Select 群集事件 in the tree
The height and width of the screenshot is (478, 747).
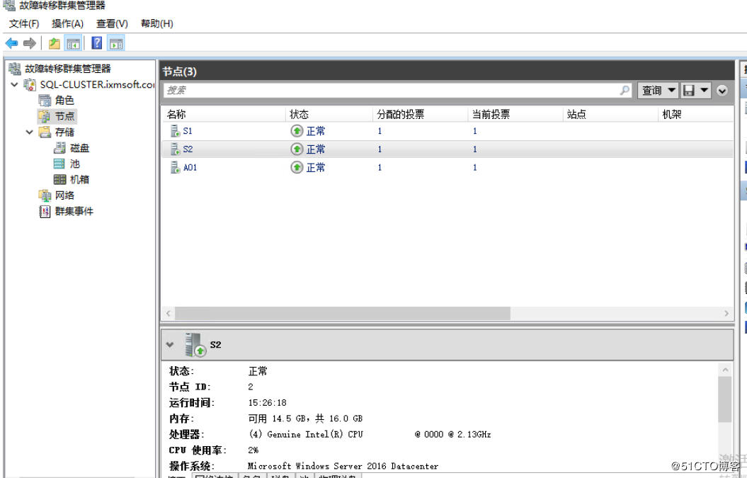[x=74, y=211]
